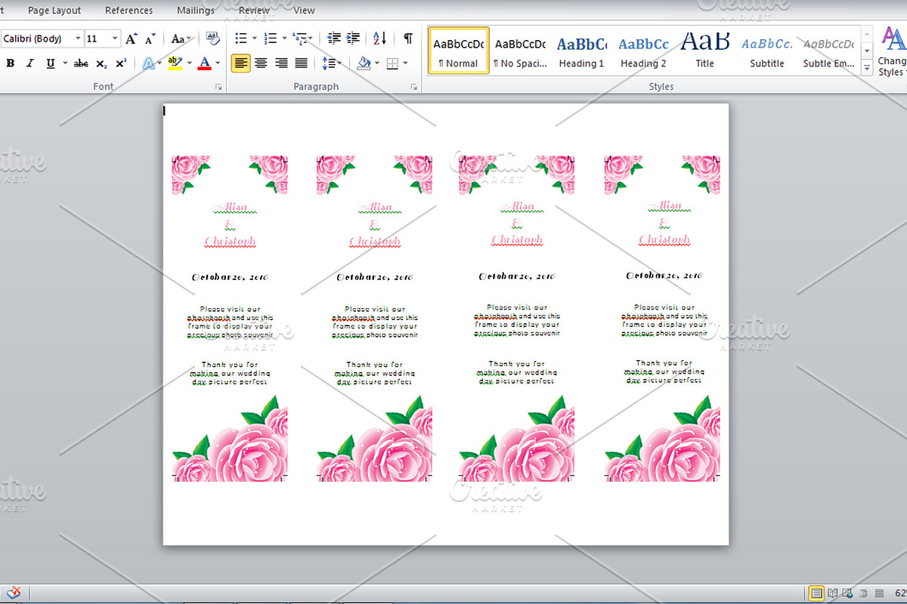Image resolution: width=907 pixels, height=604 pixels.
Task: Open the References tab
Action: tap(128, 11)
